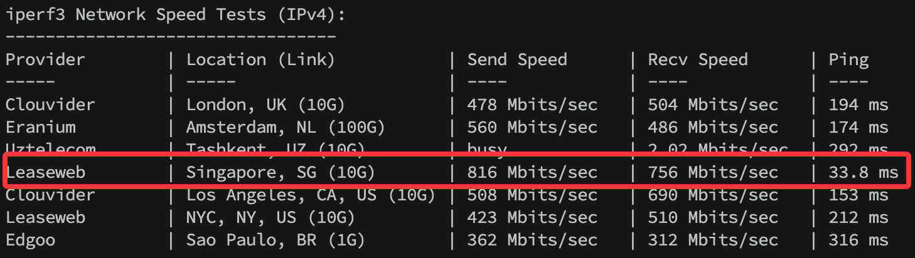This screenshot has height=258, width=915.
Task: Click the Amsterdam, NL (100G) location
Action: (286, 128)
